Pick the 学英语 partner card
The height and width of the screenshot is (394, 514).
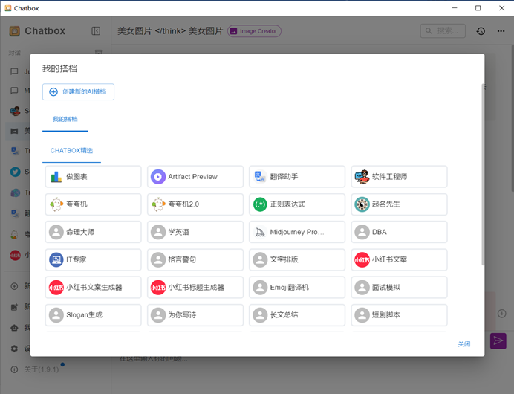click(x=195, y=232)
